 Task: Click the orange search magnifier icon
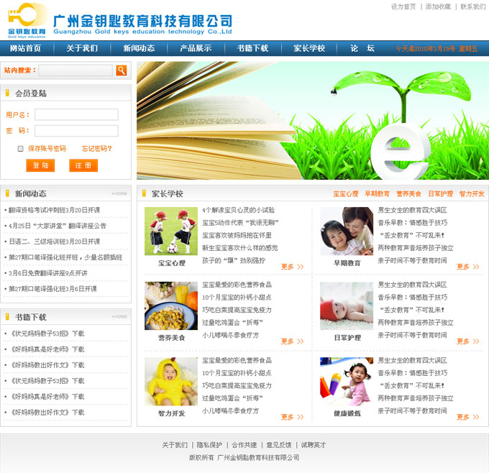pos(122,70)
